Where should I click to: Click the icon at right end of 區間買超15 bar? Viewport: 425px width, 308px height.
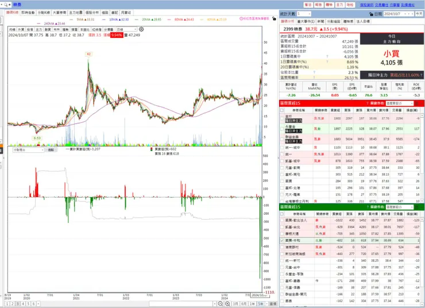[416, 103]
